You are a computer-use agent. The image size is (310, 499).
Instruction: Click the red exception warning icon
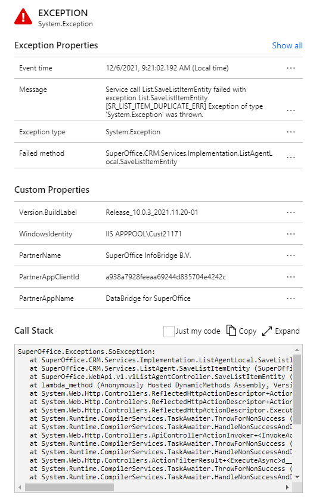coord(23,17)
